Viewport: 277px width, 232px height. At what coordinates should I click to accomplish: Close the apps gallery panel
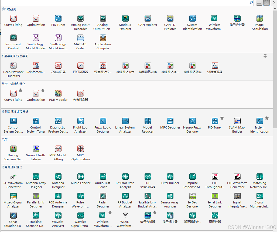274,2
